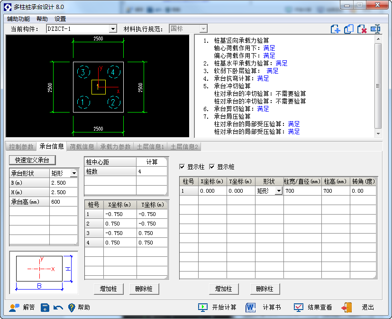Expand the 当前构件 DZZCT-1 dropdown
The height and width of the screenshot is (319, 392).
point(113,29)
